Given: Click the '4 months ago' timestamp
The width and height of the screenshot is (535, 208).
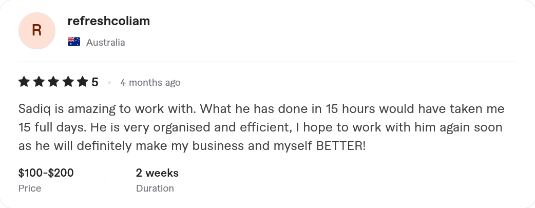Looking at the screenshot, I should (x=150, y=83).
